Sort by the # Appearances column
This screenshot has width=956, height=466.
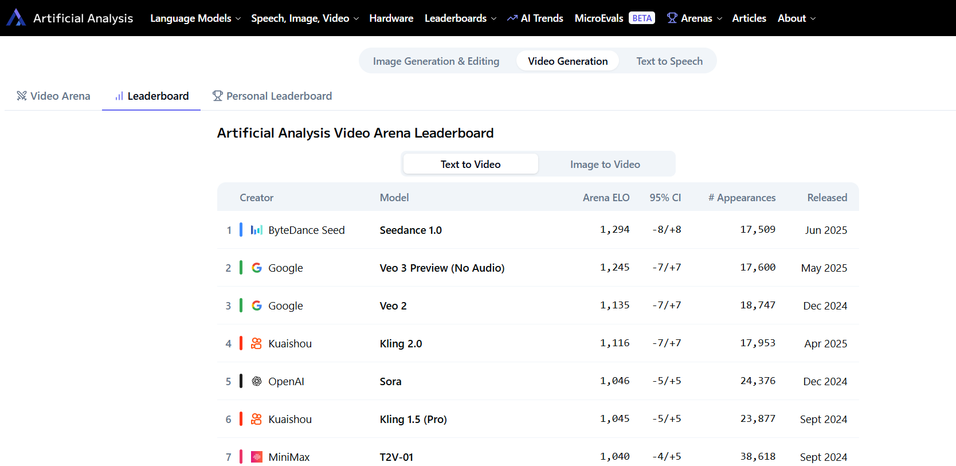pos(742,198)
